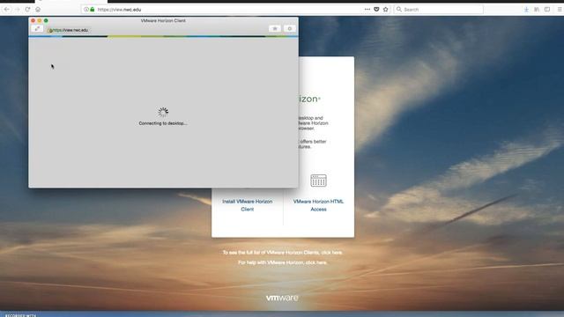
Task: Click VMware Horizon Client window title
Action: [163, 21]
